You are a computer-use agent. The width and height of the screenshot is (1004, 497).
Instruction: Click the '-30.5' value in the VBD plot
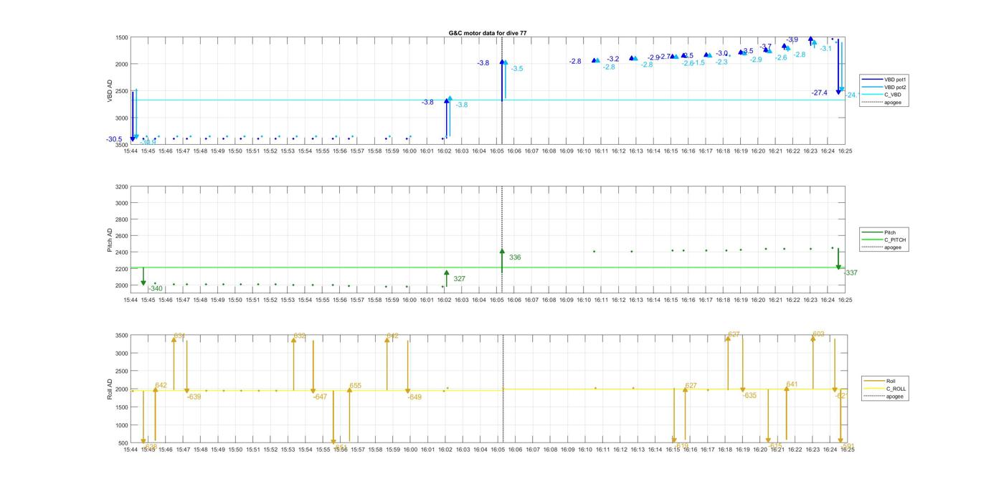pos(114,139)
